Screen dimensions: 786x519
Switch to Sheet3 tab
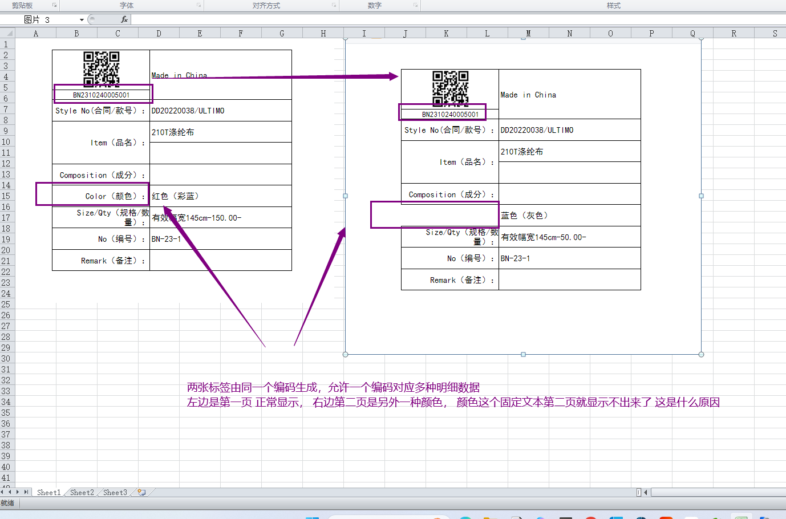pos(115,492)
